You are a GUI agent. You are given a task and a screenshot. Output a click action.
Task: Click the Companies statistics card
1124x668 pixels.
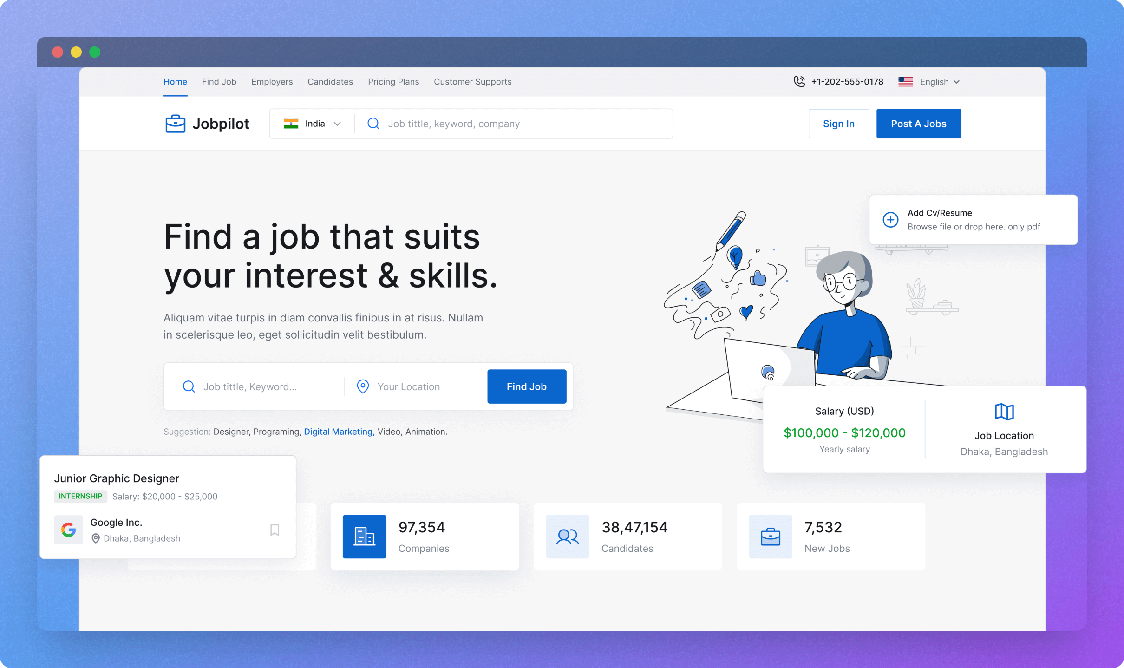425,536
